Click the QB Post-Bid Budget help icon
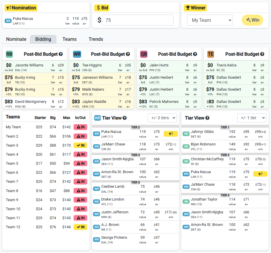 point(195,54)
